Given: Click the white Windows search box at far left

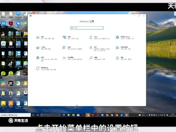Looking at the screenshot, I should [15, 115].
